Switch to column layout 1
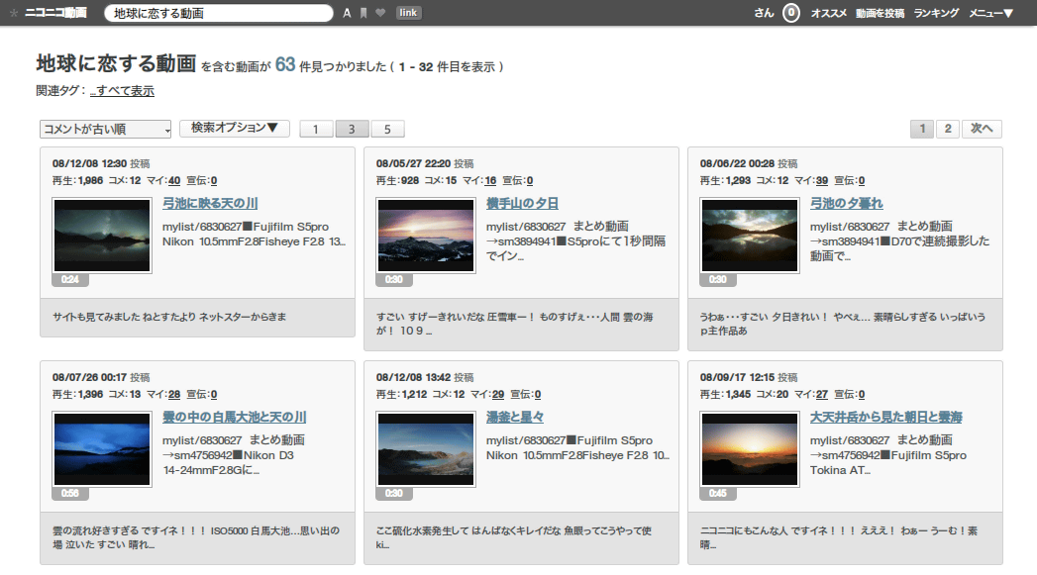 pyautogui.click(x=316, y=129)
